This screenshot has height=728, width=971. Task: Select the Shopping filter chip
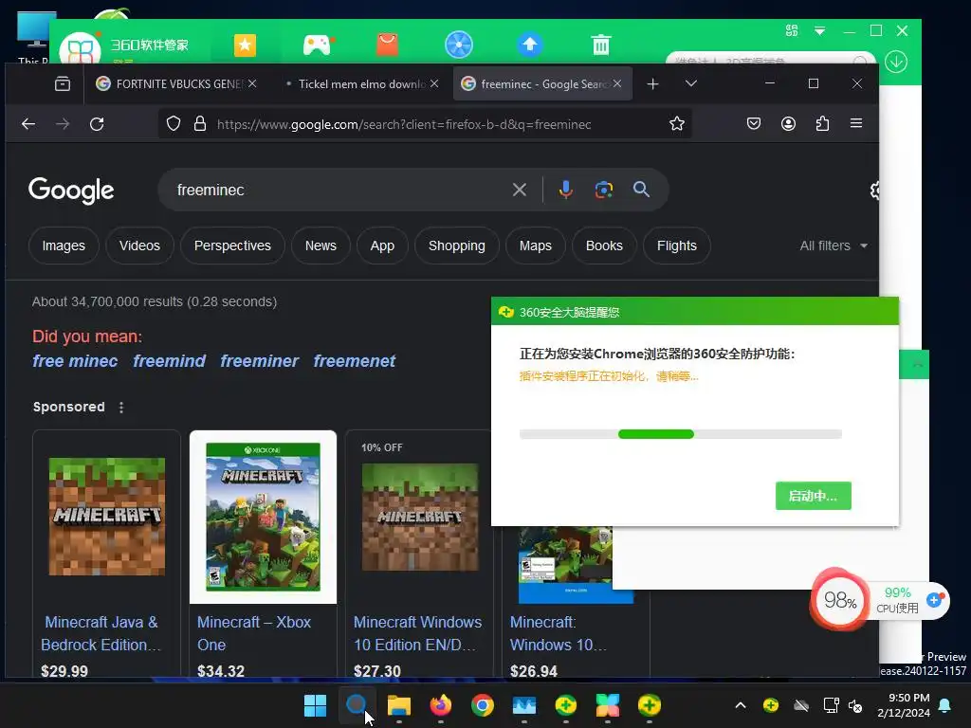457,246
